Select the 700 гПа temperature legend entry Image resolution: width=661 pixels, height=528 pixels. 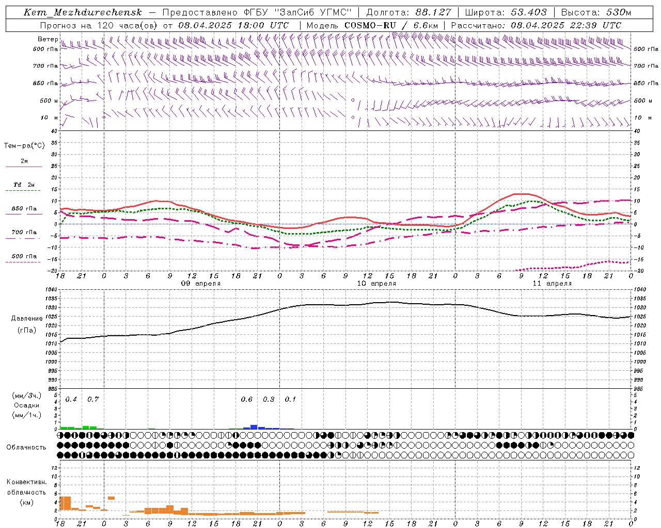(24, 233)
